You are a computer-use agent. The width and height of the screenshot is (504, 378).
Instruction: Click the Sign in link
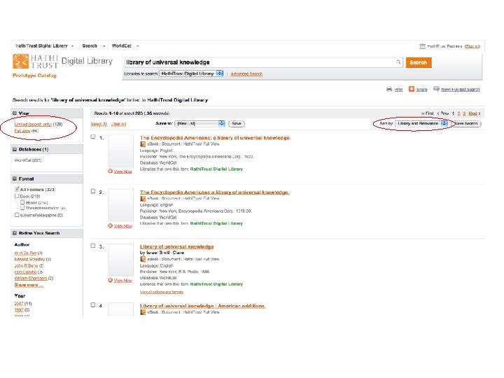click(x=472, y=46)
